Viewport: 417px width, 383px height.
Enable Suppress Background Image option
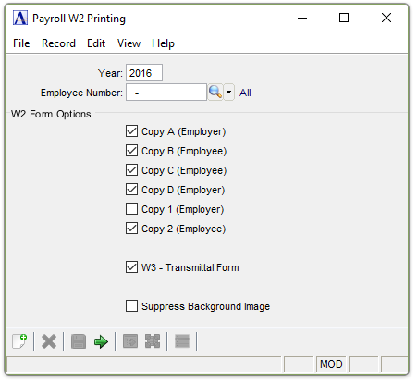coord(131,306)
